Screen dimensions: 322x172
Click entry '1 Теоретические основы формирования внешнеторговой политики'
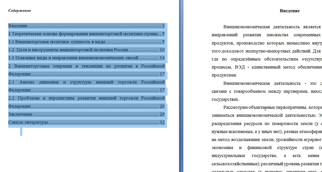(87, 34)
